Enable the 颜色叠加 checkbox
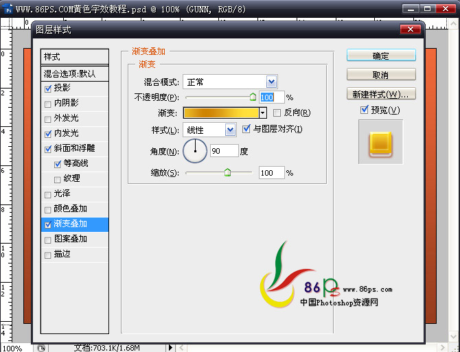Image resolution: width=460 pixels, height=352 pixels. click(x=48, y=210)
